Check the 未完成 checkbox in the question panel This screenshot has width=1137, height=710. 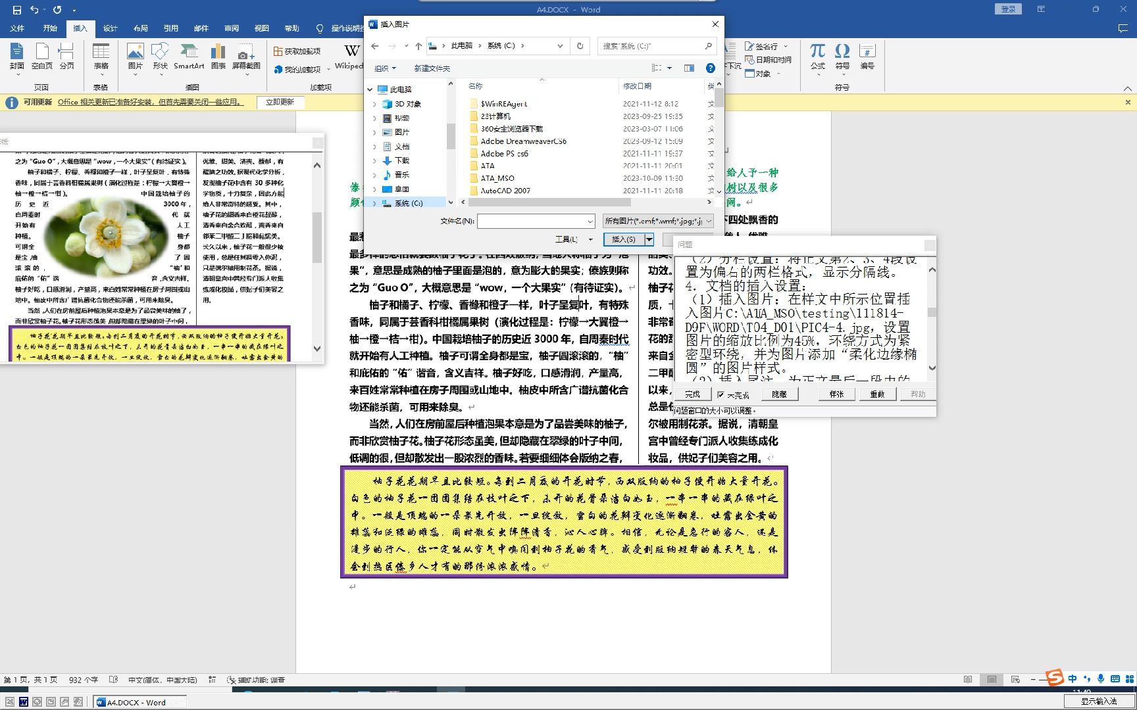722,393
